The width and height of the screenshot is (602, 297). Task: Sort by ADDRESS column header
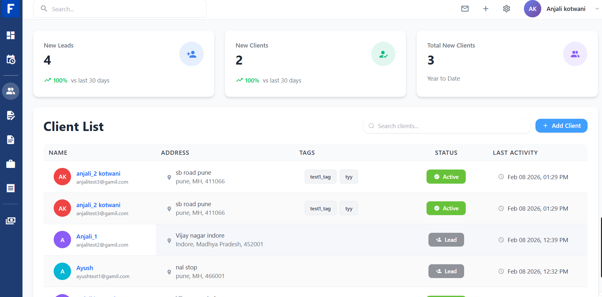point(175,153)
